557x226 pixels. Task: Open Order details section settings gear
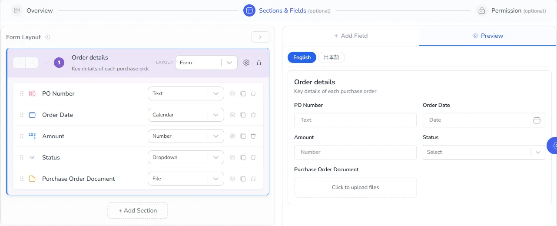coord(246,63)
